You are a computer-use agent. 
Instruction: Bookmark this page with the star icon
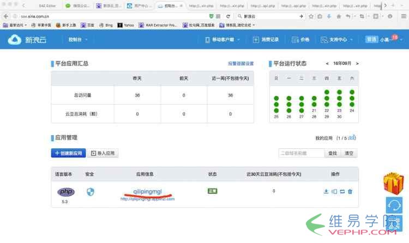click(x=311, y=16)
